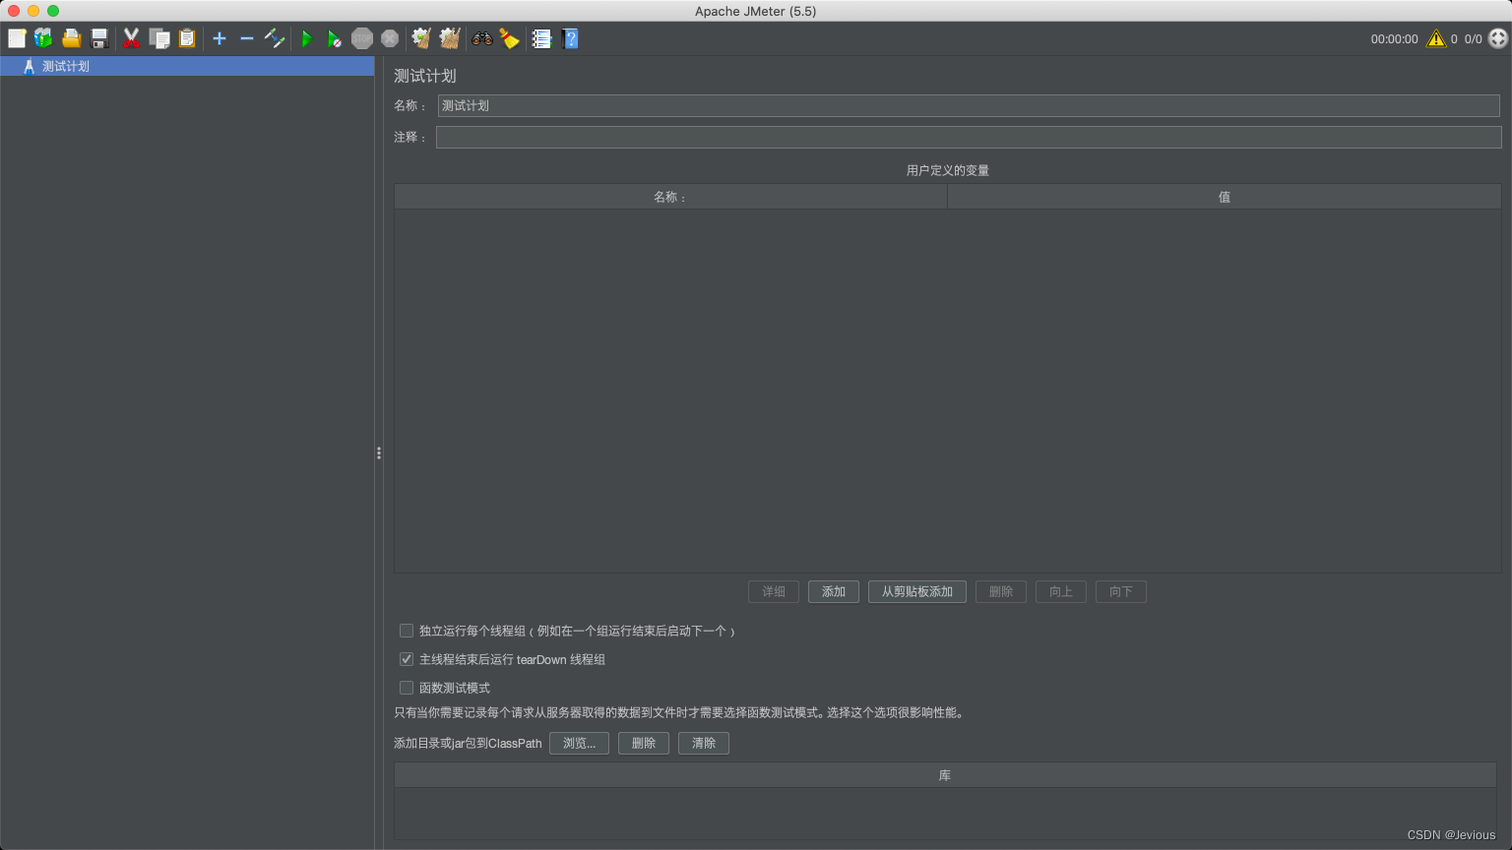Screen dimensions: 1512x850
Task: Toggle enable/disable element icon
Action: [275, 38]
